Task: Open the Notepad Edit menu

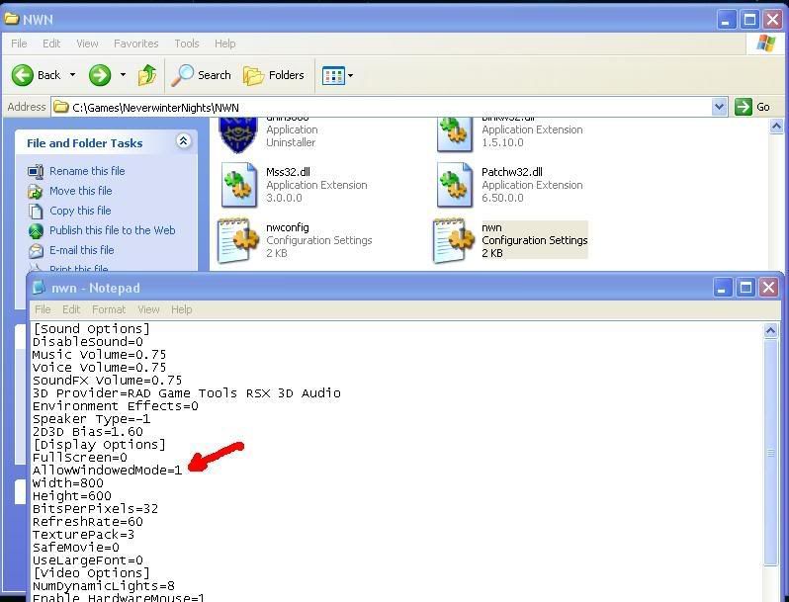Action: click(x=71, y=309)
